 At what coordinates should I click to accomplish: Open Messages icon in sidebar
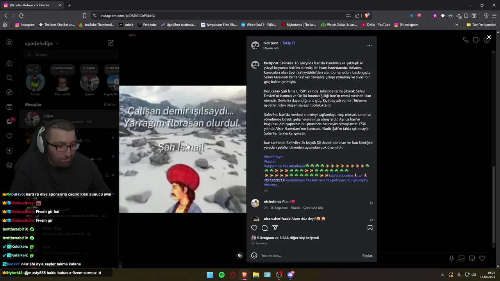click(9, 121)
